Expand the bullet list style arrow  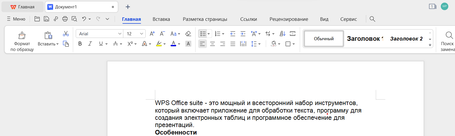click(209, 34)
